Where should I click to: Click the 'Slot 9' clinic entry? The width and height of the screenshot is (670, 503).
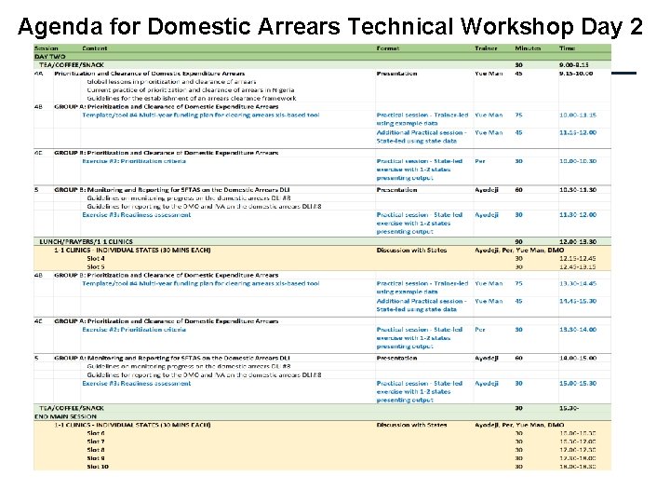point(96,458)
